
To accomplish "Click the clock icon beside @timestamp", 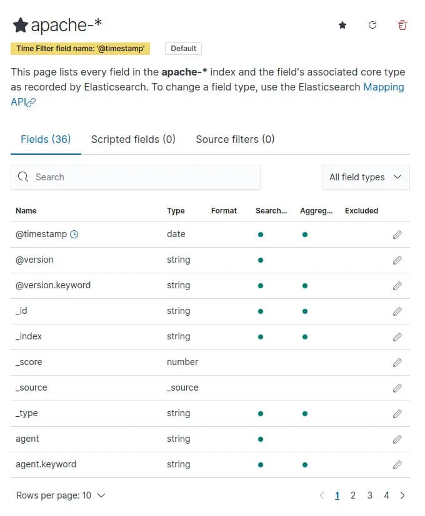I will (x=74, y=235).
